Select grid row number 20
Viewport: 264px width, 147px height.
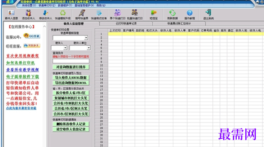click(x=101, y=100)
